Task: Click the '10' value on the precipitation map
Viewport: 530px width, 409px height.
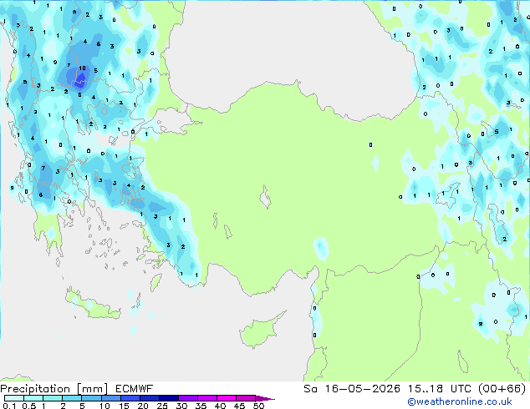Action: tap(82, 68)
